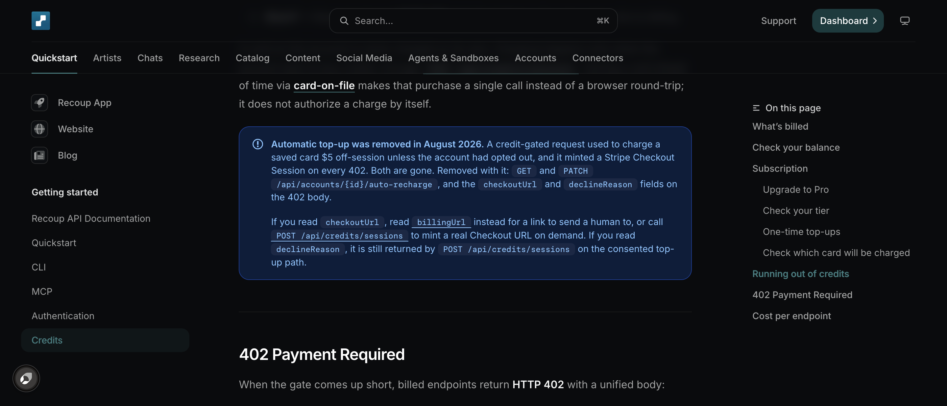This screenshot has width=947, height=406.
Task: Open the floating assistant chat icon
Action: click(x=26, y=378)
